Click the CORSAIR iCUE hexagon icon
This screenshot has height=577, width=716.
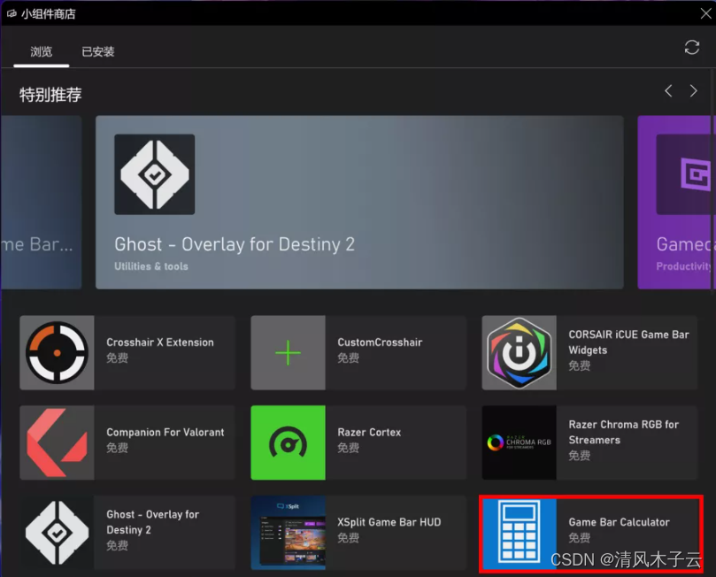[x=520, y=352]
